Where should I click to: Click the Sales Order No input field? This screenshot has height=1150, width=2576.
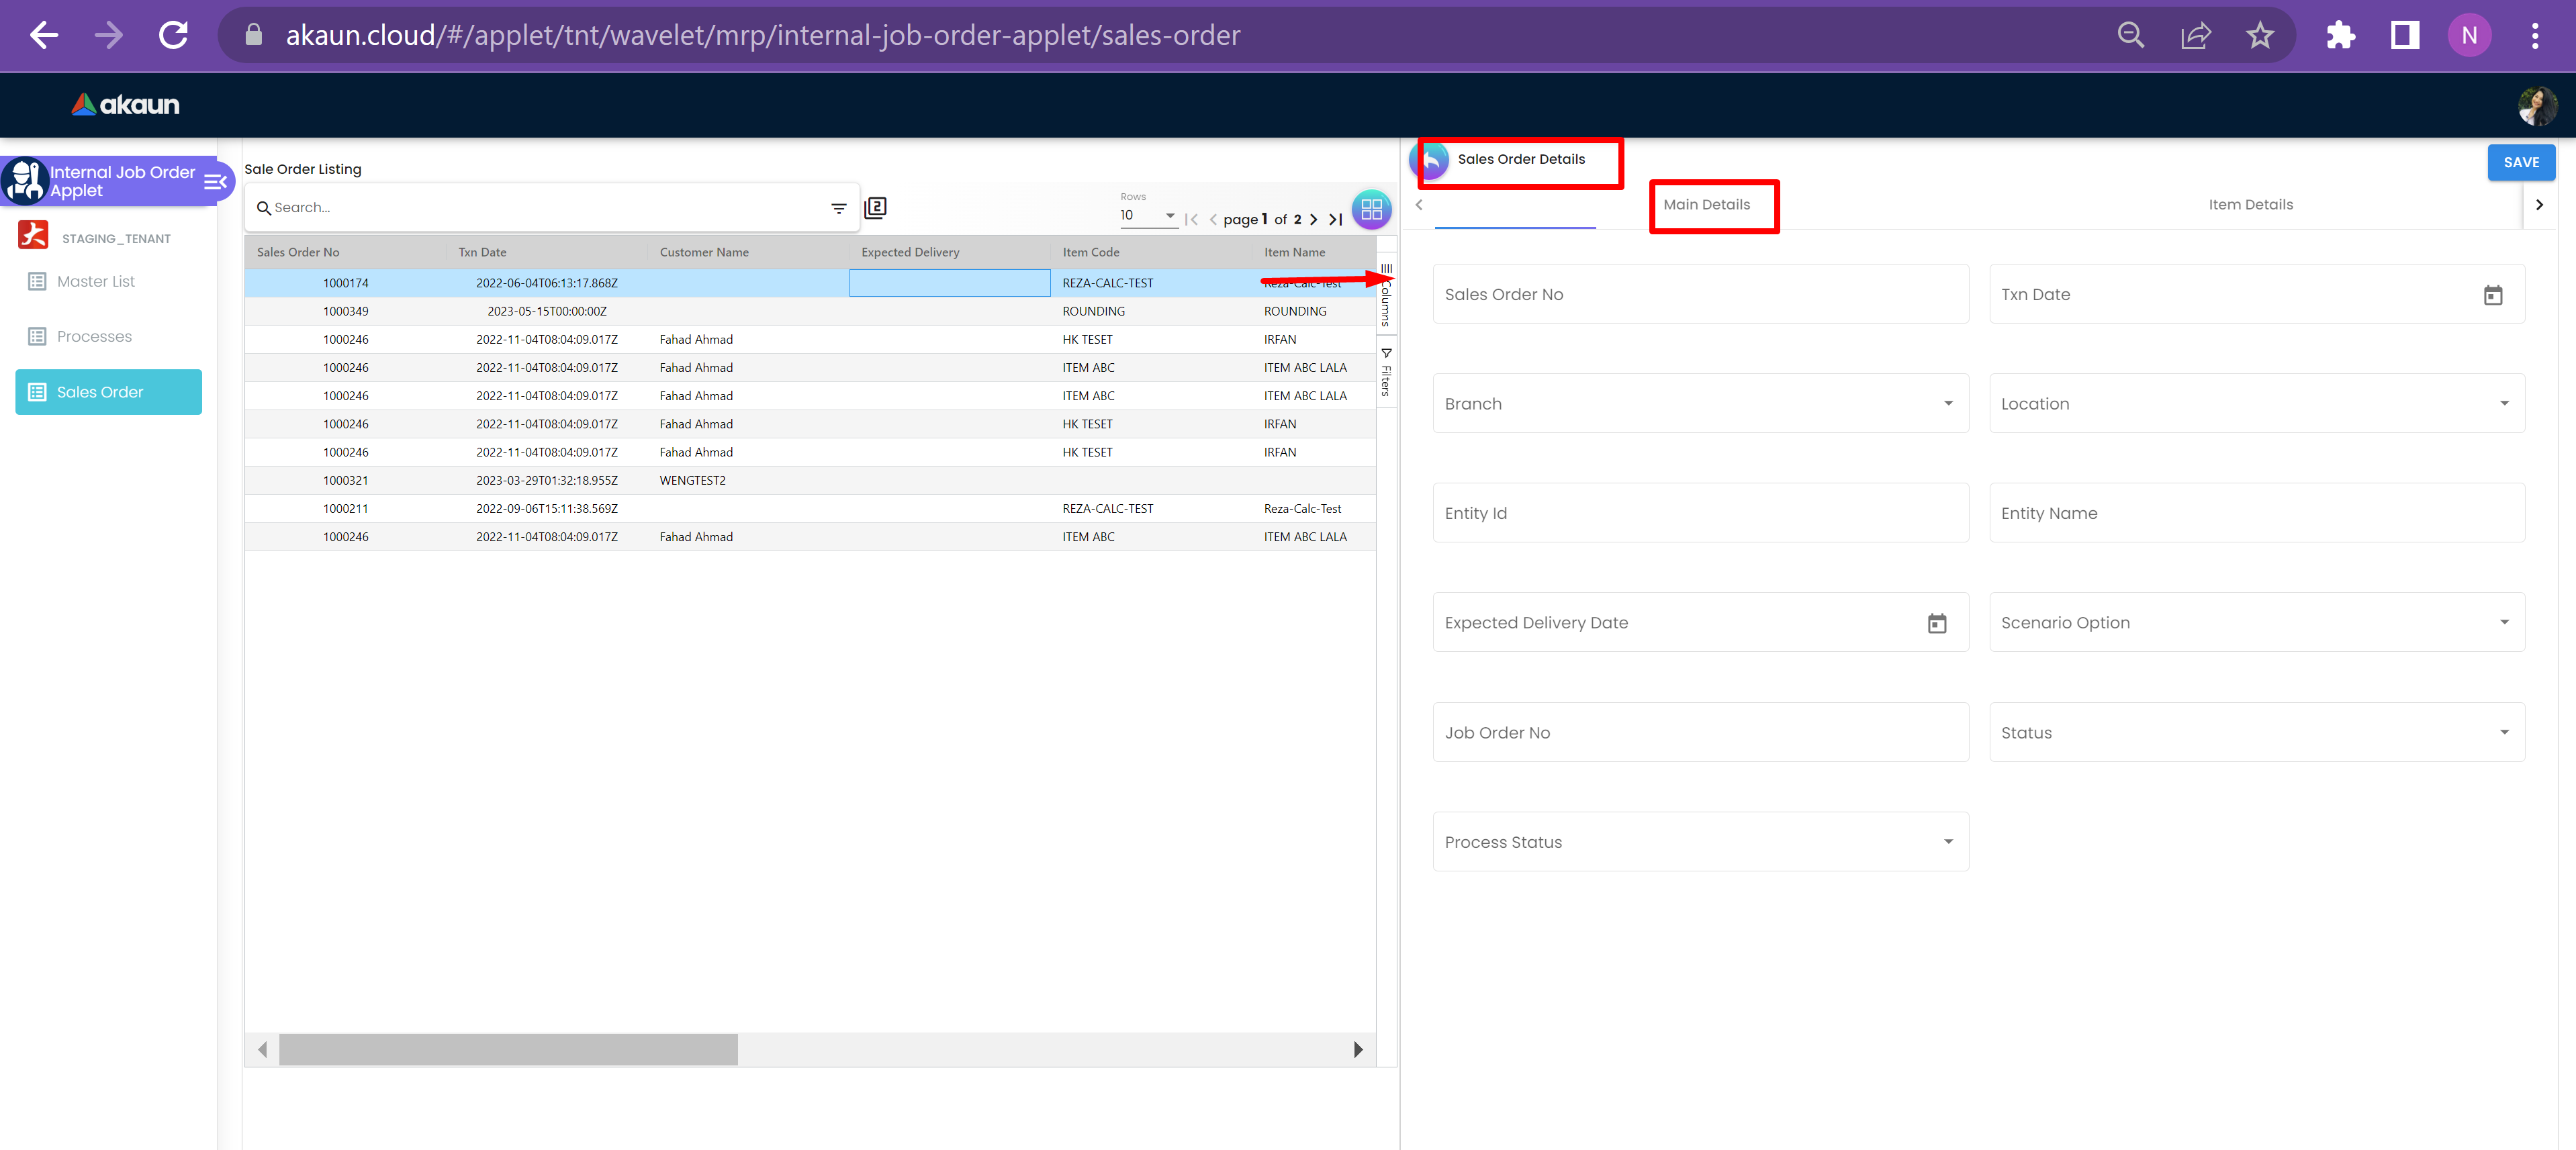pyautogui.click(x=1700, y=295)
